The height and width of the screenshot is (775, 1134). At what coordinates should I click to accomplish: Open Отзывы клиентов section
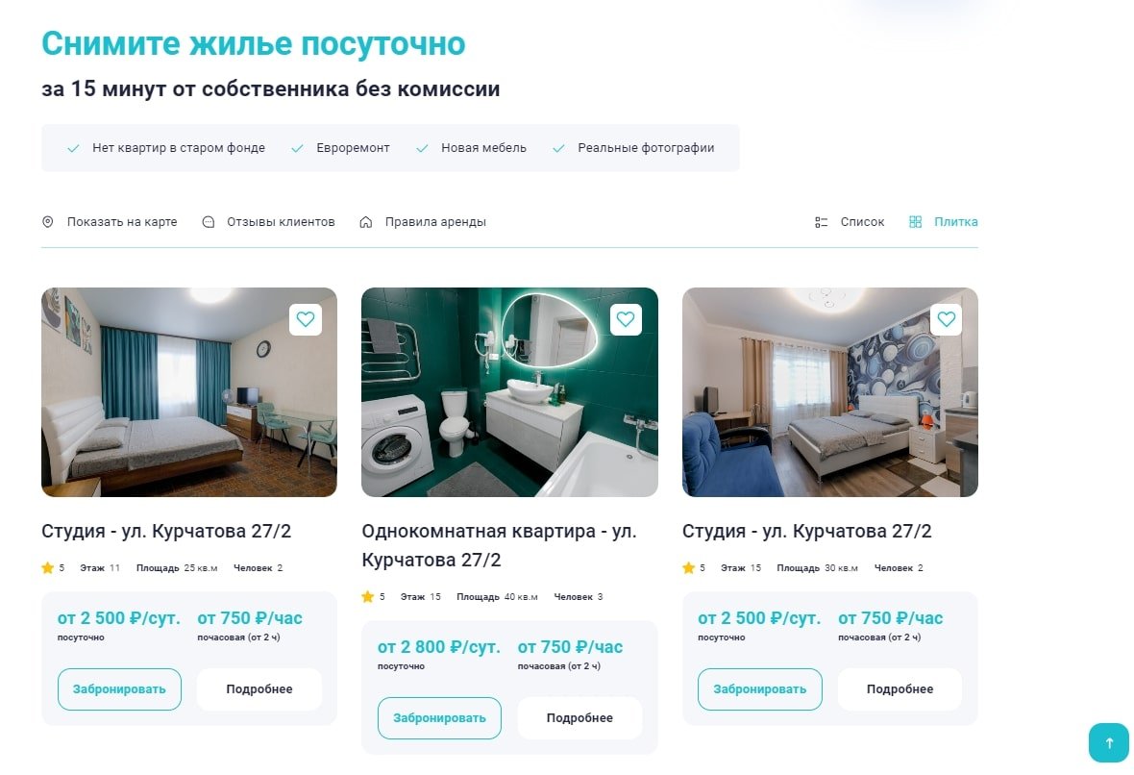tap(281, 222)
